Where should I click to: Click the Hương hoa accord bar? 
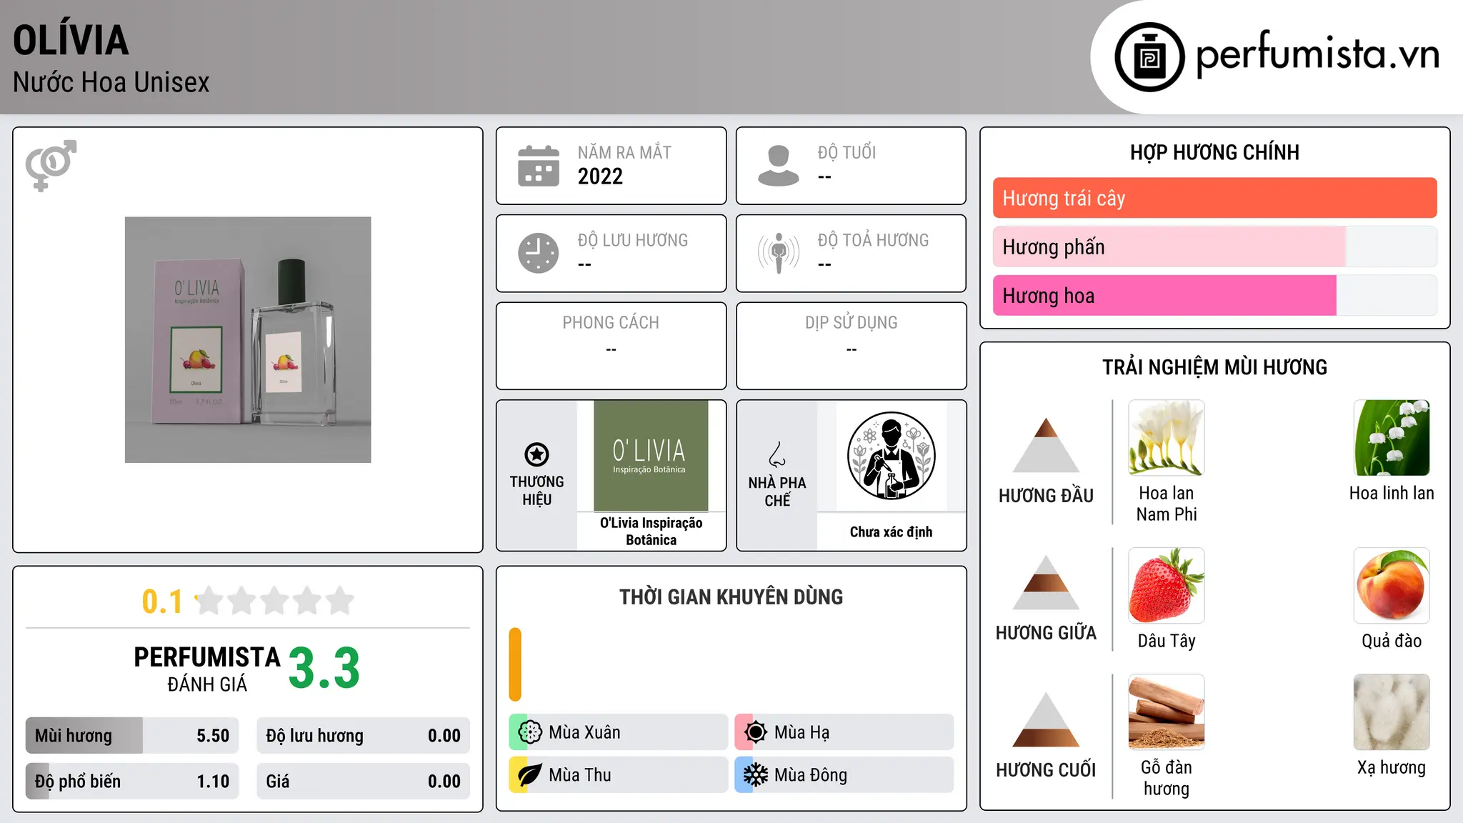tap(1215, 295)
